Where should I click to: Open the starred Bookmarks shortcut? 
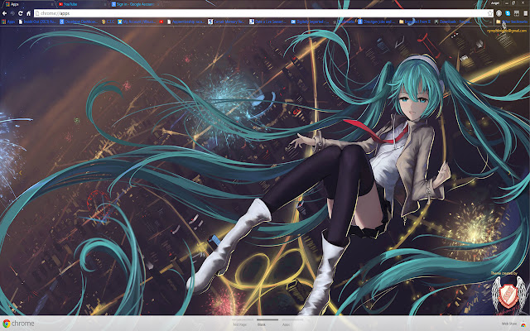344,22
